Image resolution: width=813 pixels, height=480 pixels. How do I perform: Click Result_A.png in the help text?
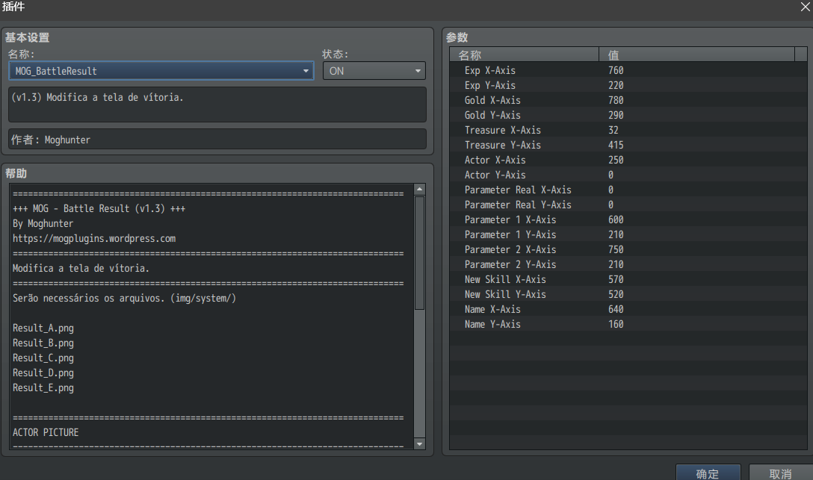tap(43, 328)
